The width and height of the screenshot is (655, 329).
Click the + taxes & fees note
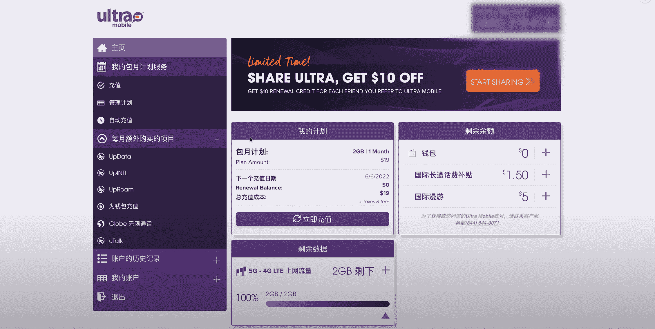click(374, 202)
